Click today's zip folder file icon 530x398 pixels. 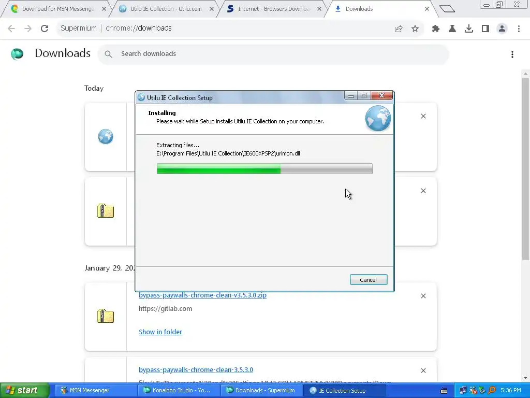[x=106, y=211]
